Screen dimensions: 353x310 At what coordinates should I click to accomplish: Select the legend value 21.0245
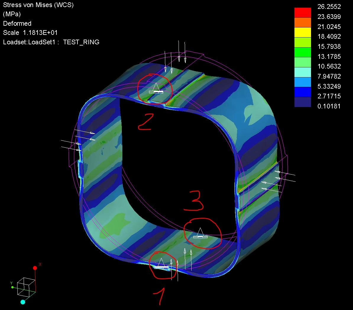click(329, 27)
